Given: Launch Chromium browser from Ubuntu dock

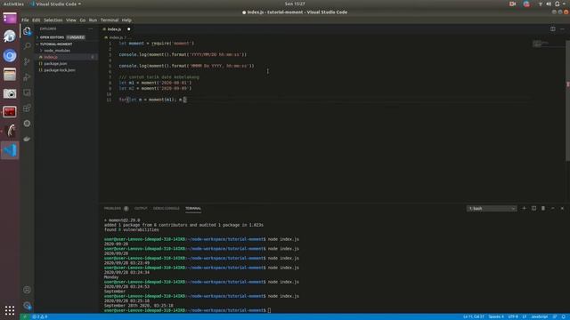Looking at the screenshot, I should click(x=10, y=55).
